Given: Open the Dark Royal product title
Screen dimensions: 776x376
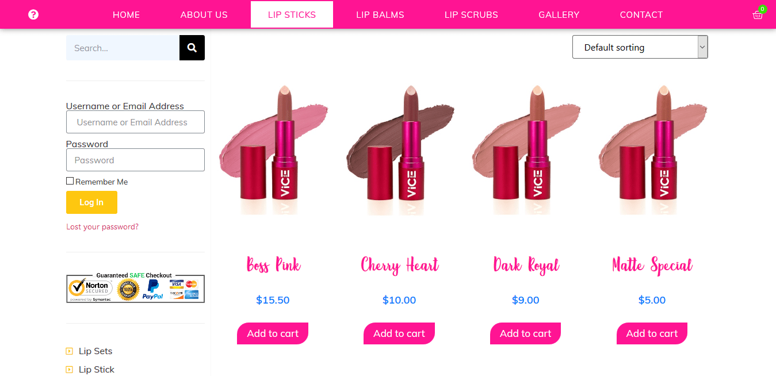Looking at the screenshot, I should (526, 266).
